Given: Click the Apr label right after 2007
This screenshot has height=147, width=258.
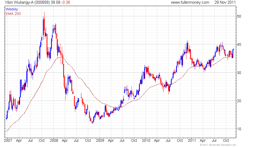Looking at the screenshot, I should pos(19,141).
